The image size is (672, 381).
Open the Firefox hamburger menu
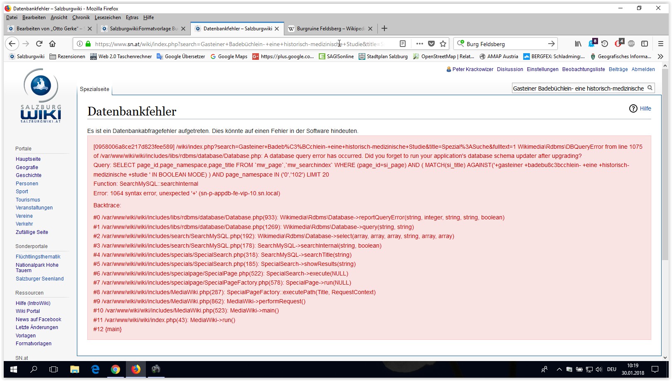[660, 44]
